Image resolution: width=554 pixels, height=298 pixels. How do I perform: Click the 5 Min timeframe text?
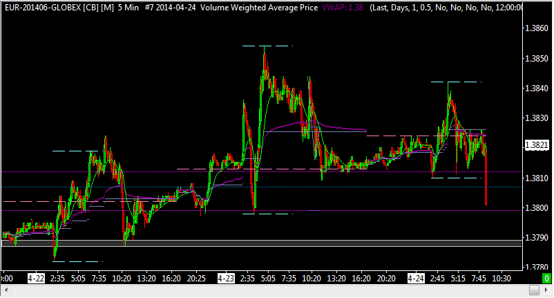pos(128,8)
